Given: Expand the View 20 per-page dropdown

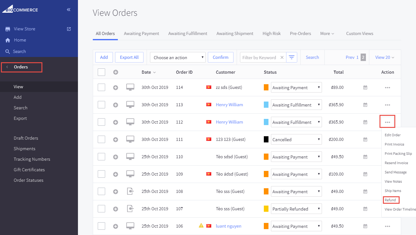Looking at the screenshot, I should pos(385,57).
